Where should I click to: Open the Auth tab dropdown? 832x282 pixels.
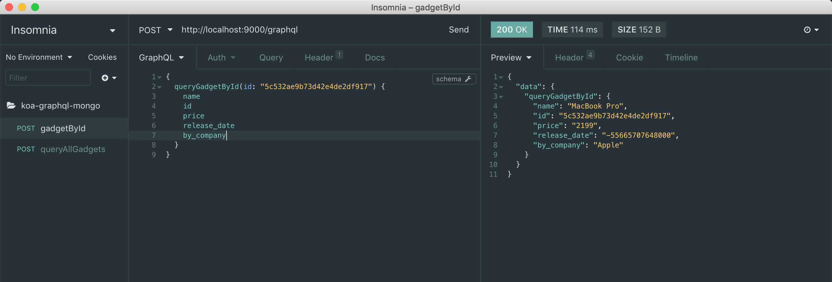222,58
